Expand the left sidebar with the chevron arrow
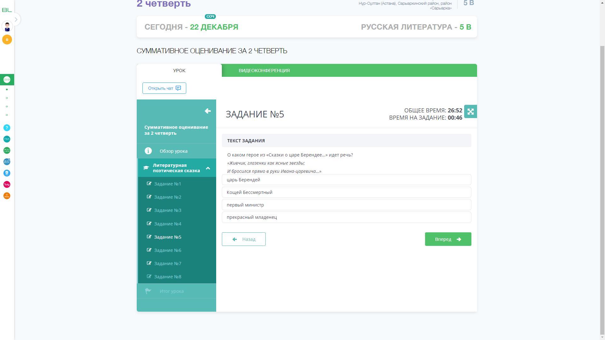This screenshot has width=605, height=340. click(x=16, y=20)
